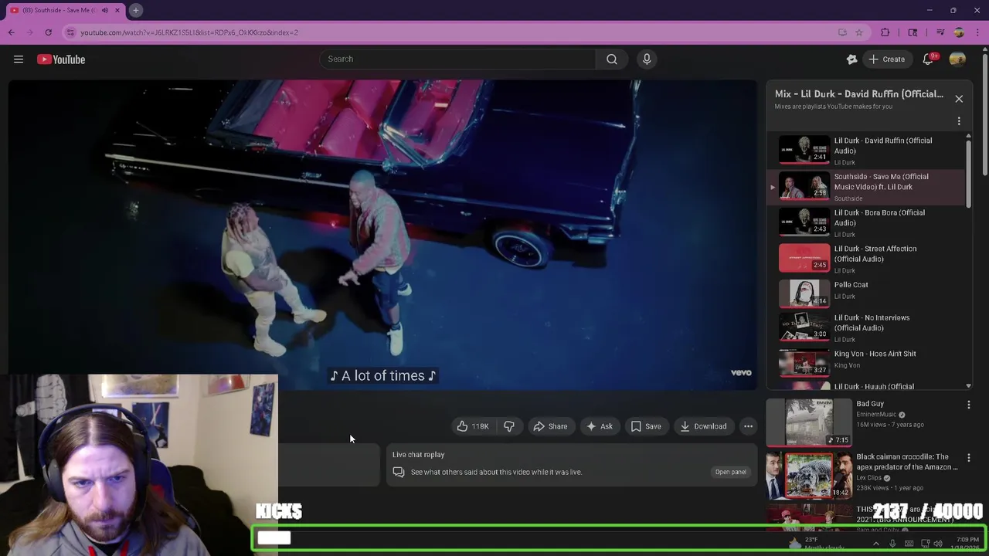This screenshot has width=989, height=556.
Task: Open taskbar clock and date
Action: click(967, 544)
